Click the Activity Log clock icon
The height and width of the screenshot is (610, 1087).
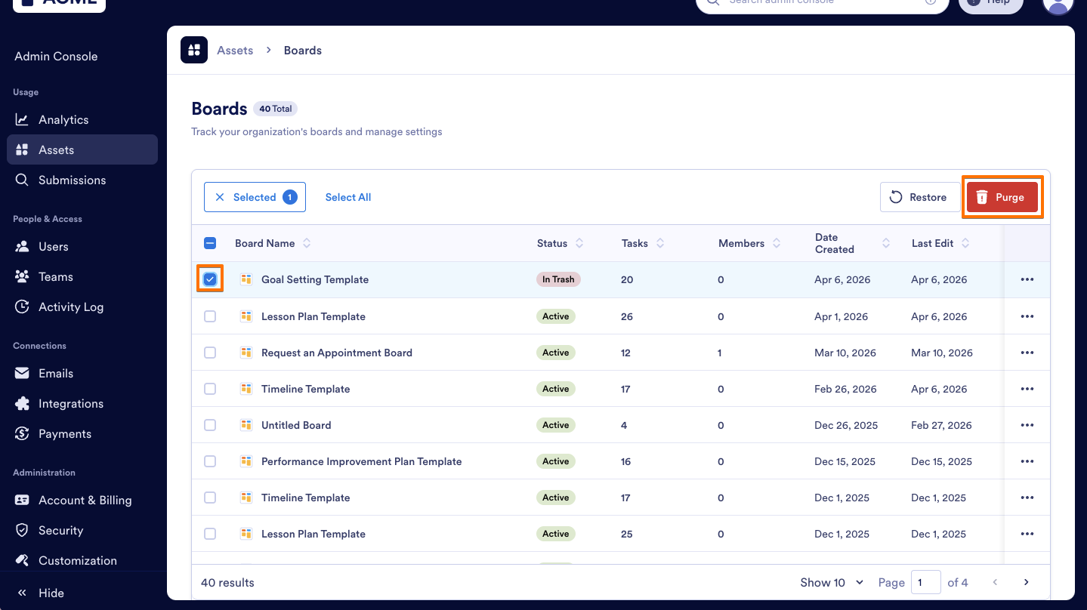(23, 307)
